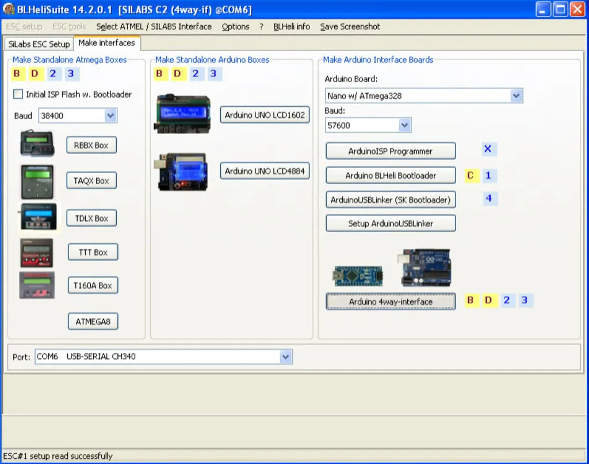The image size is (589, 464).
Task: Switch to the SiLabs ESC Setup tab
Action: click(x=39, y=44)
